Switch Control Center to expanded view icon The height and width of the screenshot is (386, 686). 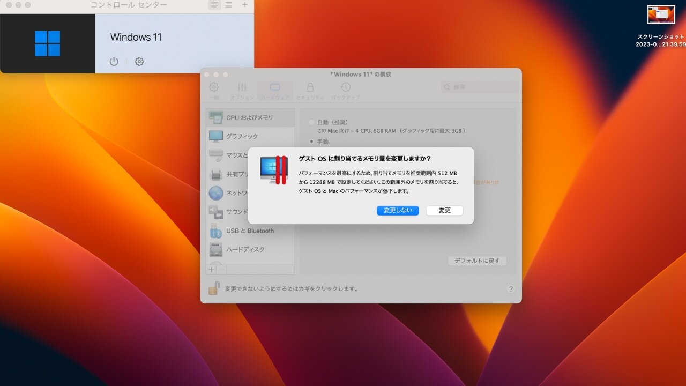pyautogui.click(x=214, y=5)
